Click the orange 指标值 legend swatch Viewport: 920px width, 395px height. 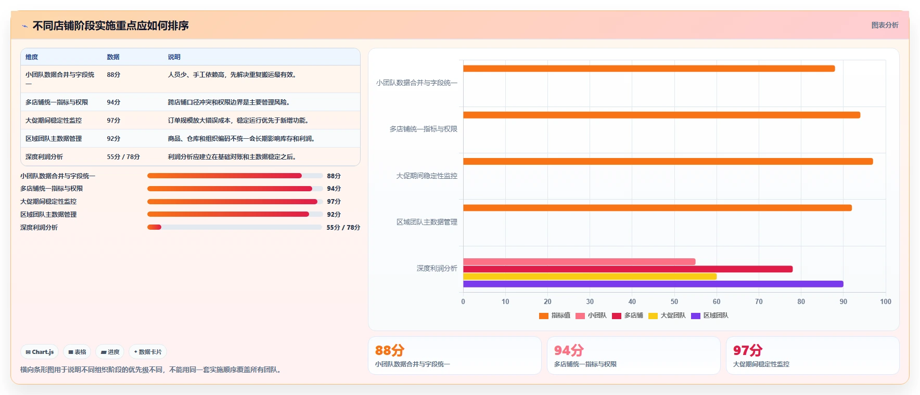tap(544, 315)
